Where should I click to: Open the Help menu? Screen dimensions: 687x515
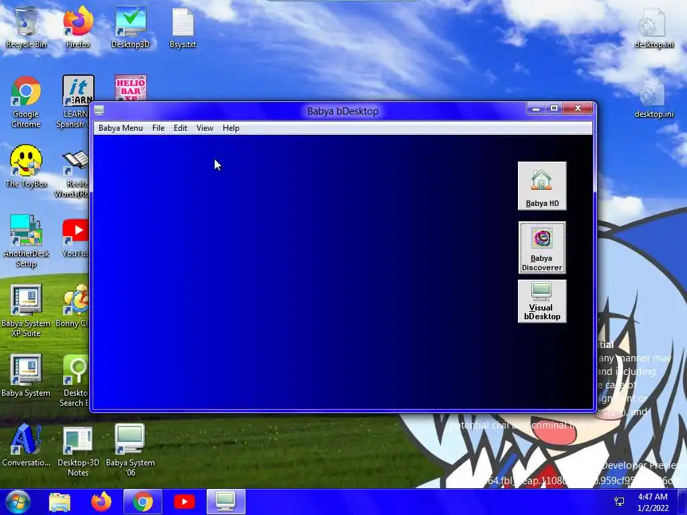(x=231, y=128)
